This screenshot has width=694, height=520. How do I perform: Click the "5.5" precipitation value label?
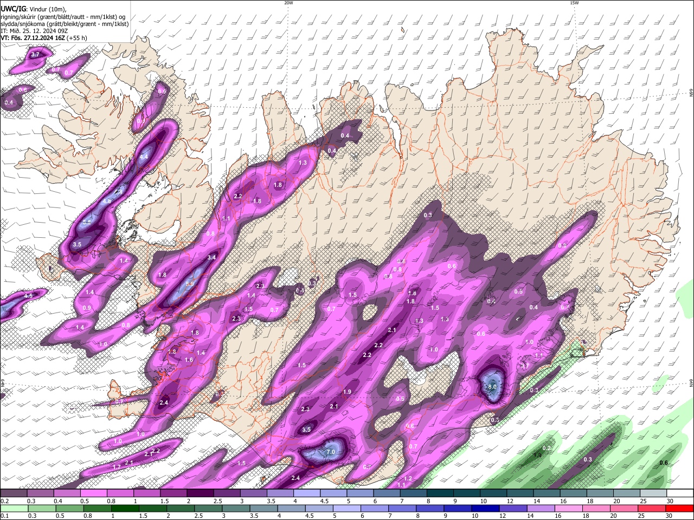87,222
